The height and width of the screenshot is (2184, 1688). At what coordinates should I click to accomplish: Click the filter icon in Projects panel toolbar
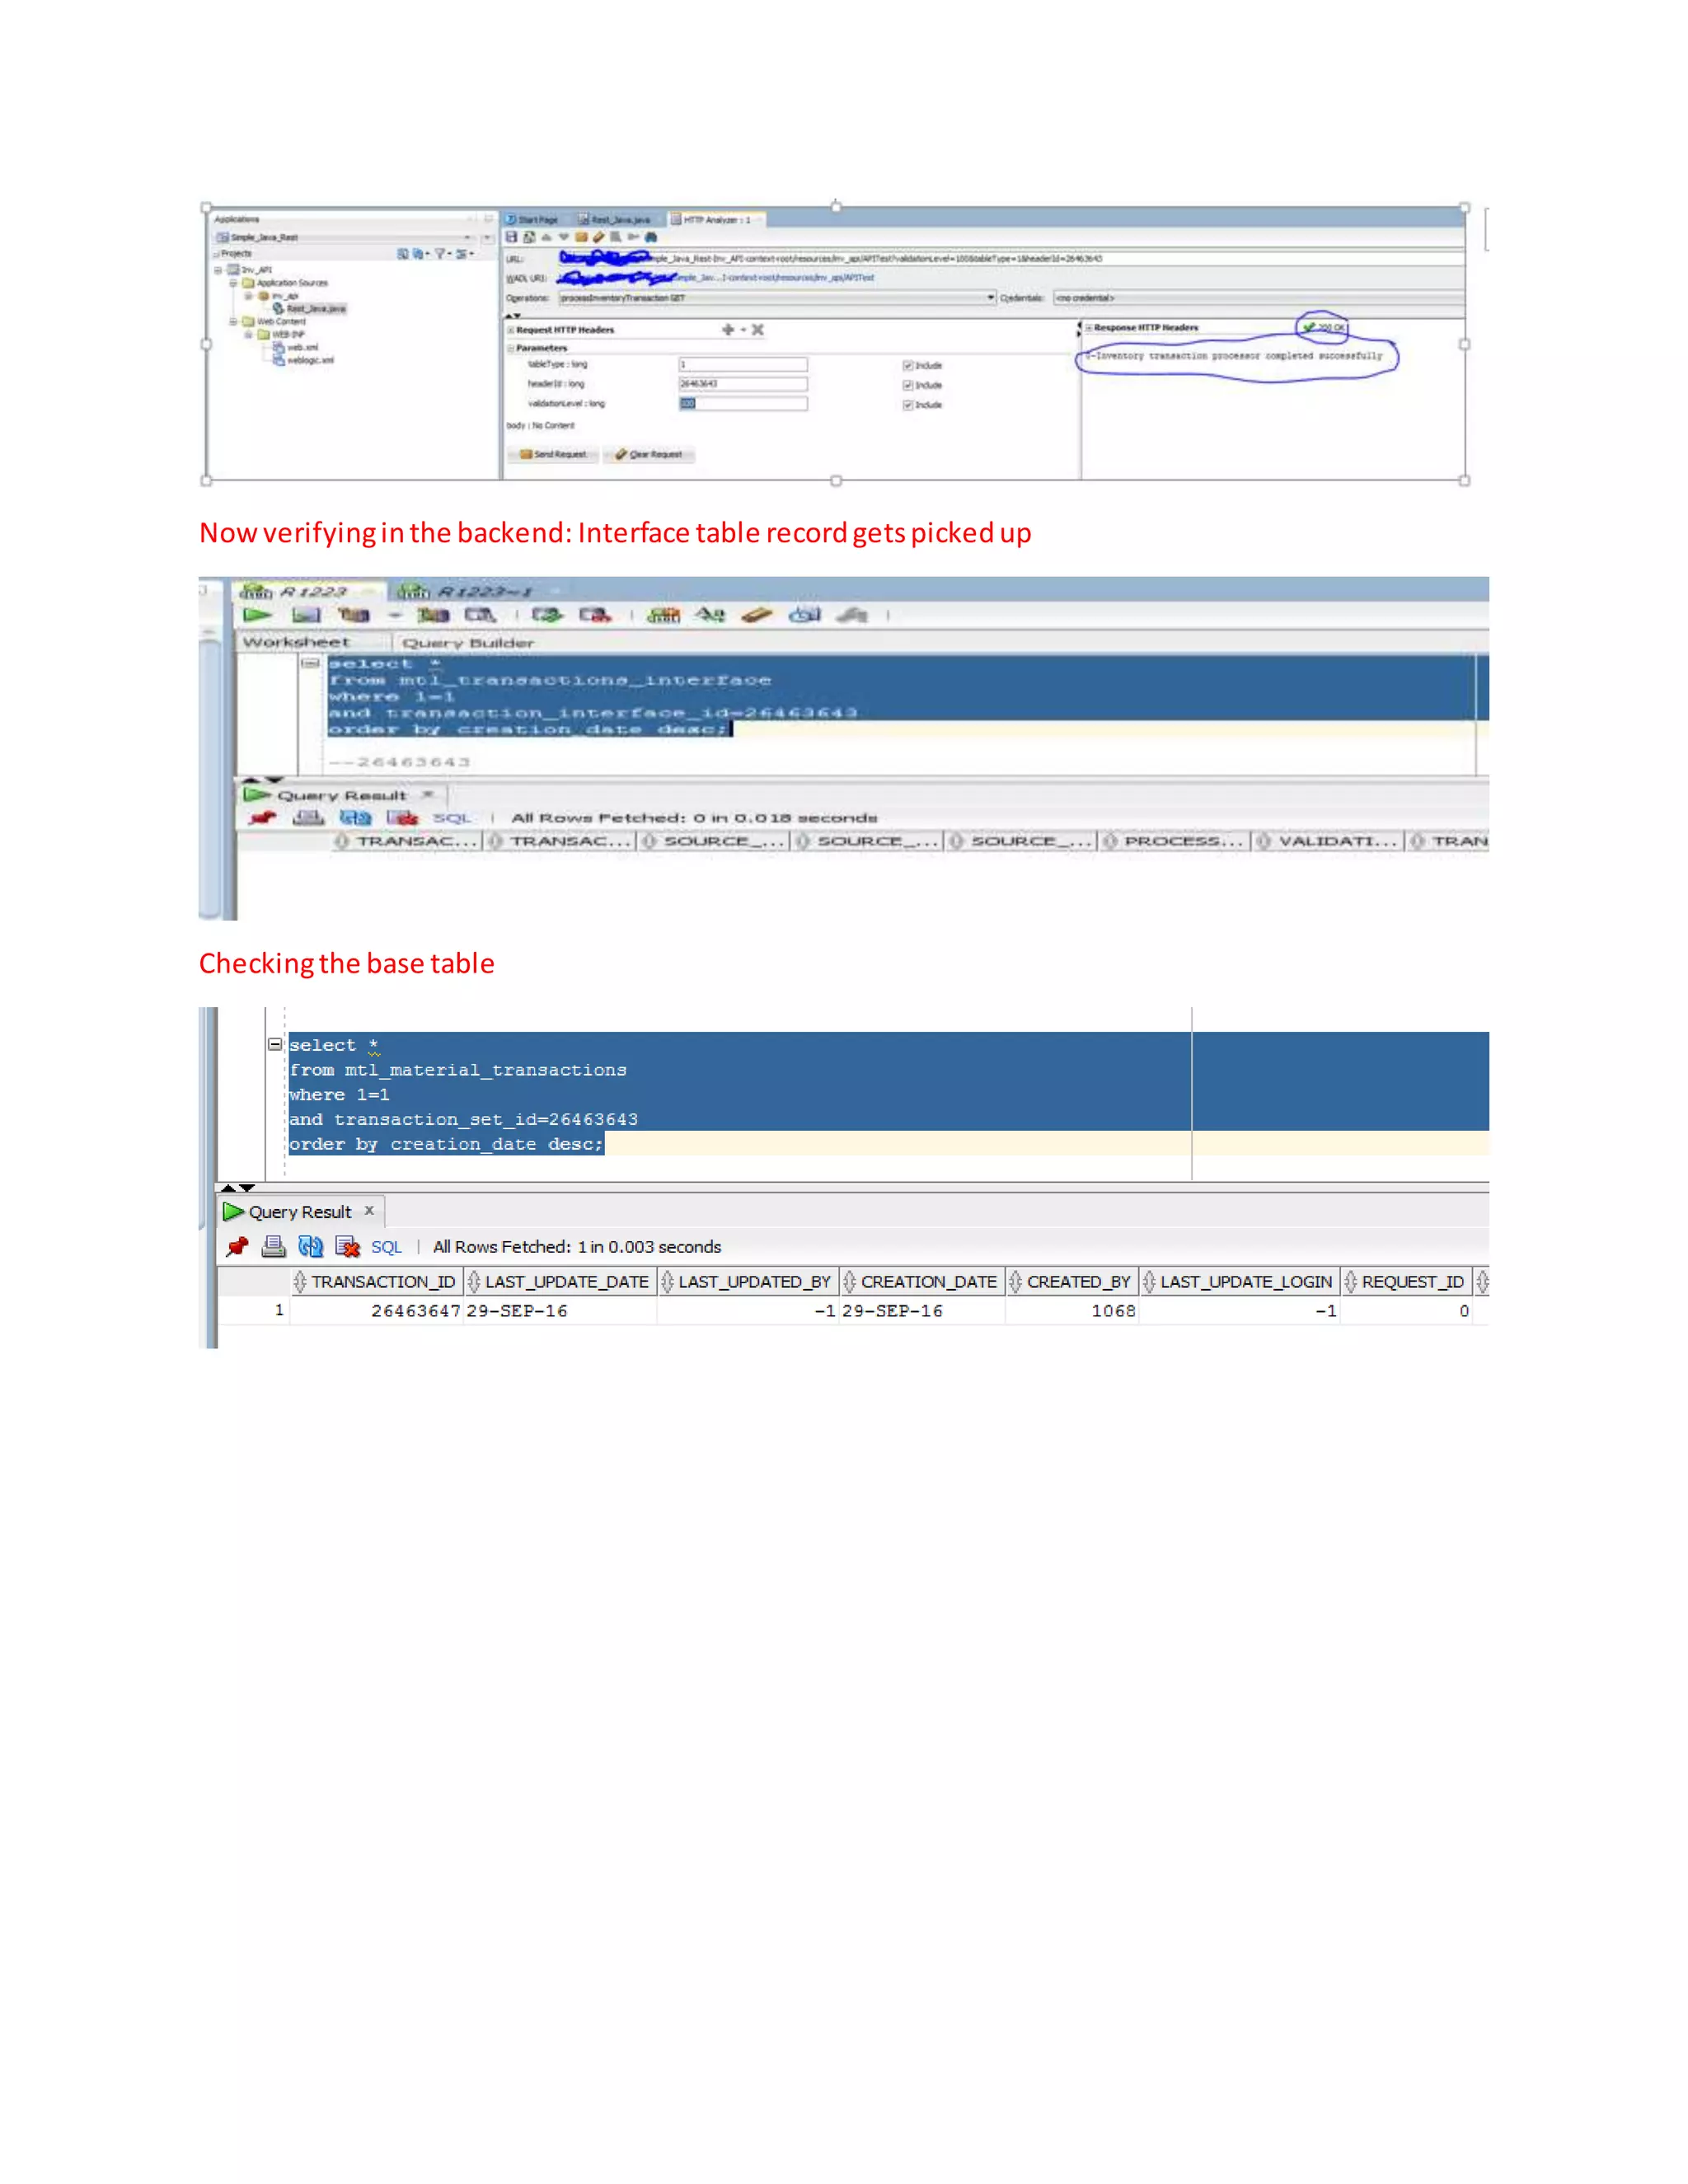(440, 254)
